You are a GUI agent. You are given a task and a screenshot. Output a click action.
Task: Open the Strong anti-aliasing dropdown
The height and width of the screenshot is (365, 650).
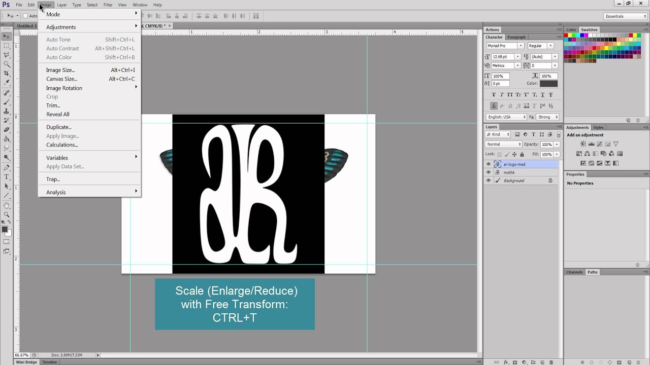pos(547,117)
